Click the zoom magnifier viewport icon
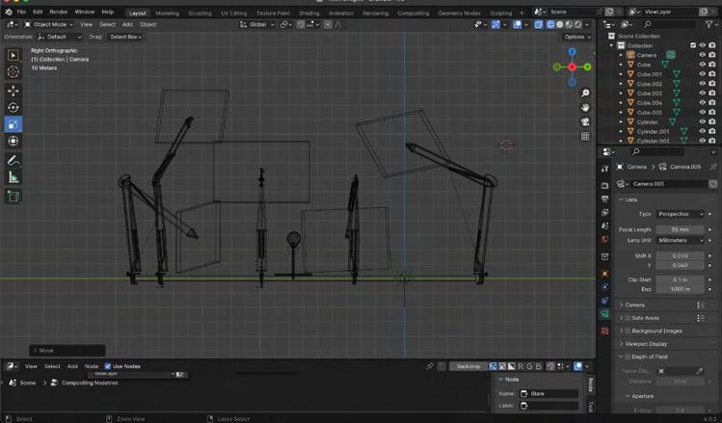 [x=585, y=93]
